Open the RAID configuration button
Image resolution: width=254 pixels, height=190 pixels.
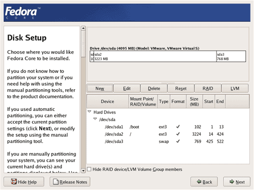(208, 88)
